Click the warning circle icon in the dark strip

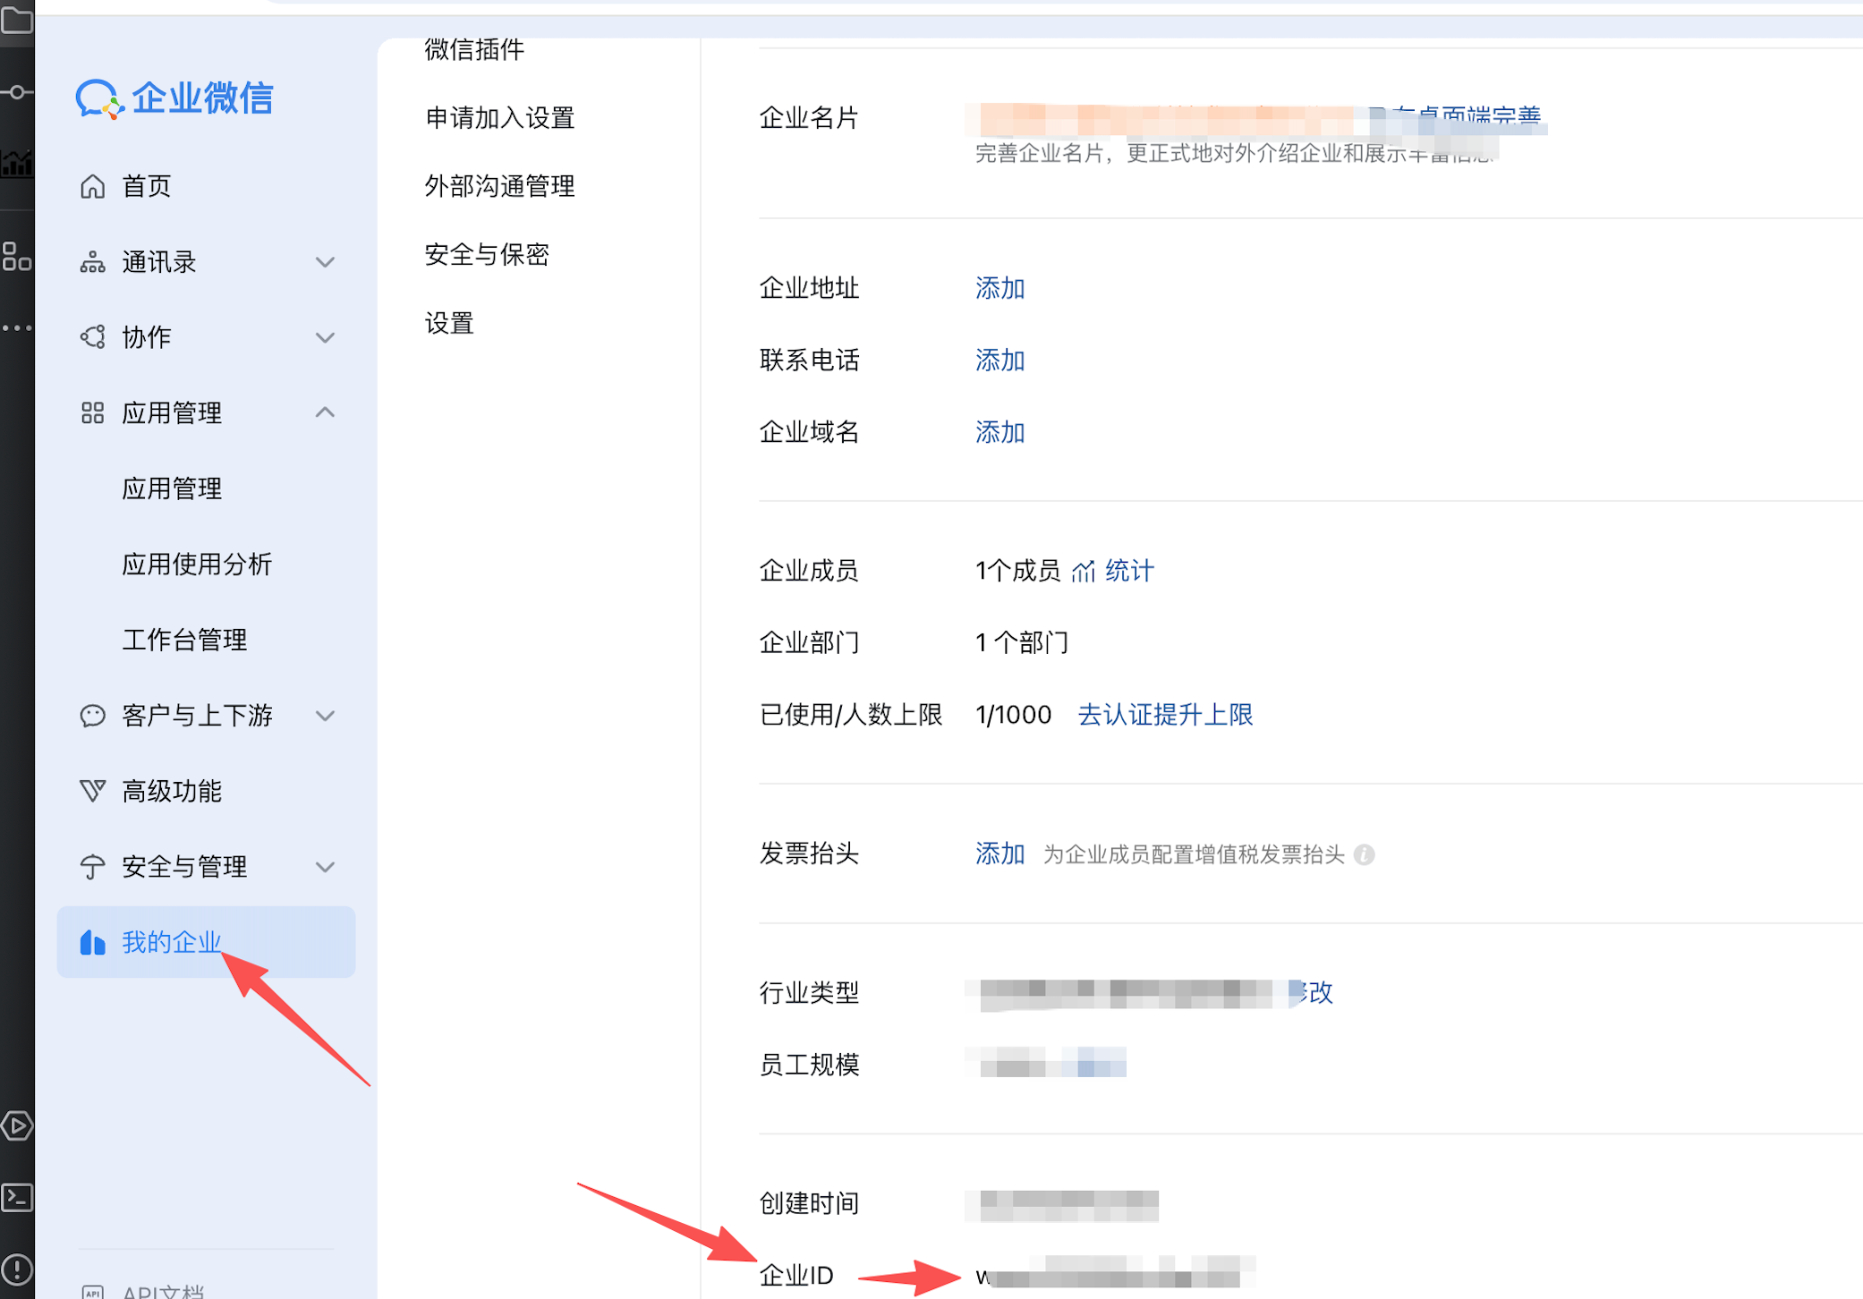(x=17, y=1269)
